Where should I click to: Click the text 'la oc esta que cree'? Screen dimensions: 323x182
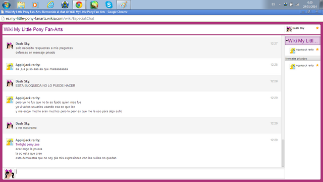coord(29,154)
